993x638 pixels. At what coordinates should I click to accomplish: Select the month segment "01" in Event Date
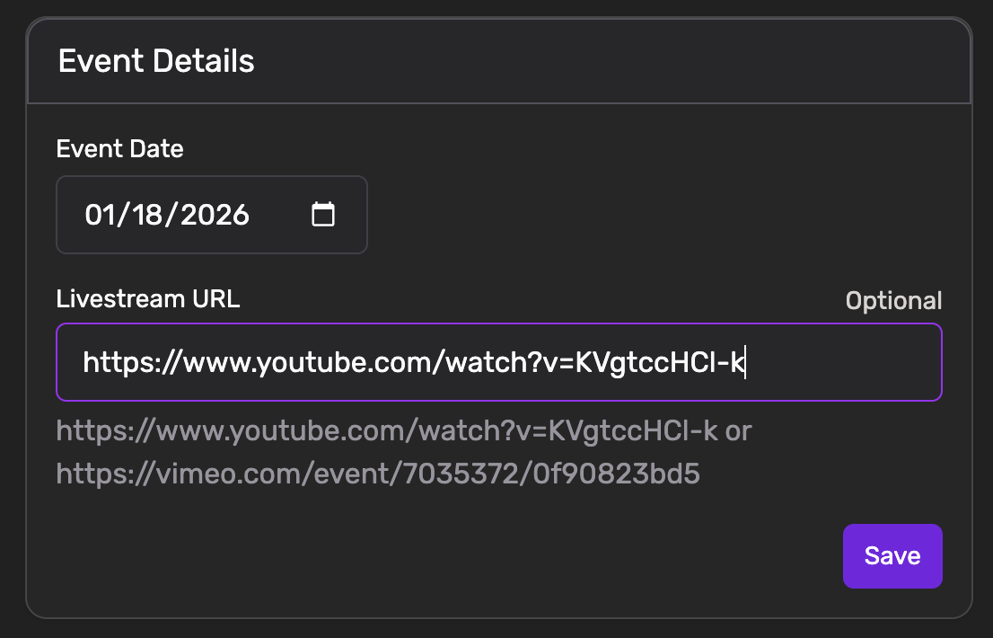click(x=99, y=215)
